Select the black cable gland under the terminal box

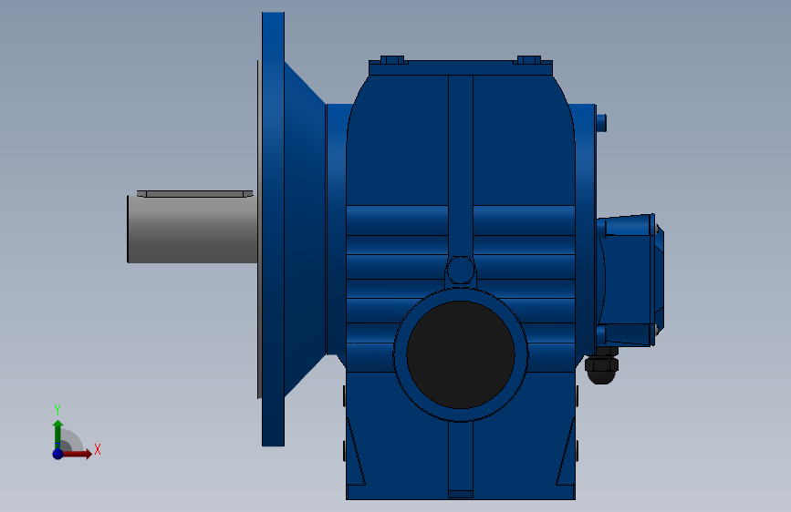coord(601,367)
